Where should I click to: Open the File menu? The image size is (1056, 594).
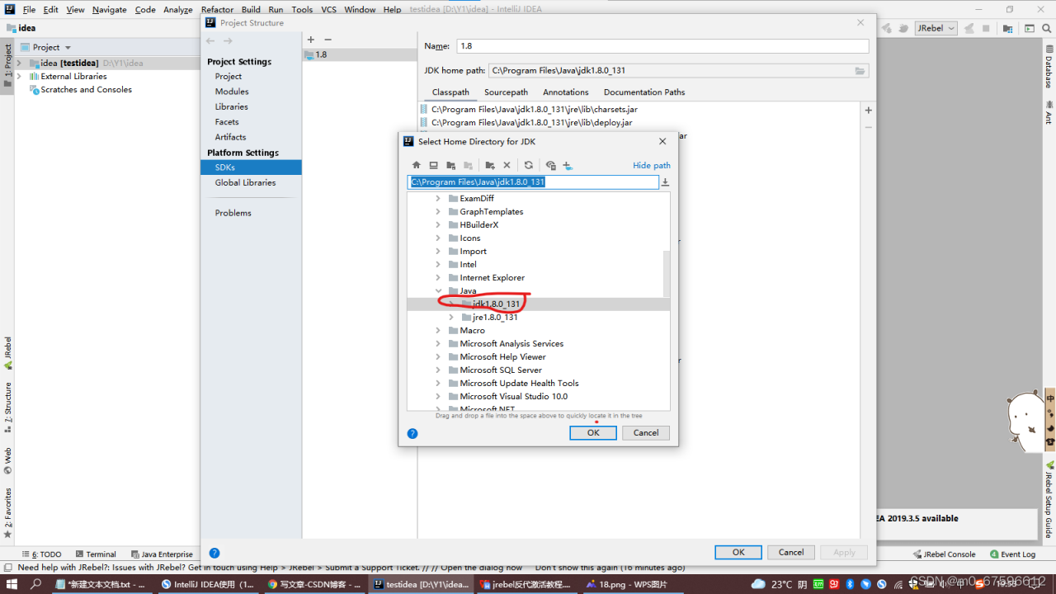tap(29, 10)
